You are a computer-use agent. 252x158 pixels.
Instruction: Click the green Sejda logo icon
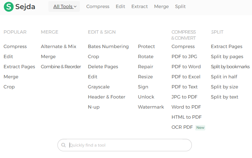pyautogui.click(x=9, y=7)
